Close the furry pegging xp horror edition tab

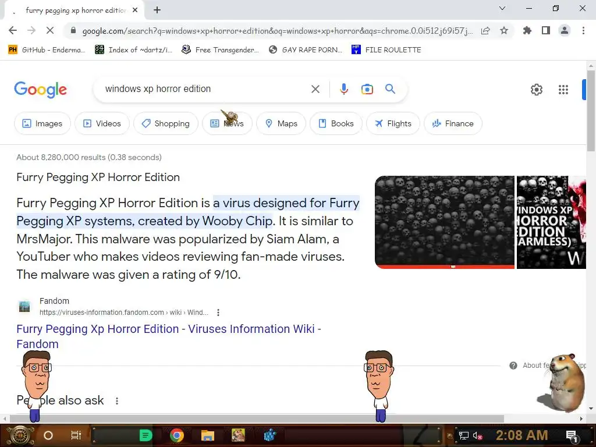pos(135,10)
